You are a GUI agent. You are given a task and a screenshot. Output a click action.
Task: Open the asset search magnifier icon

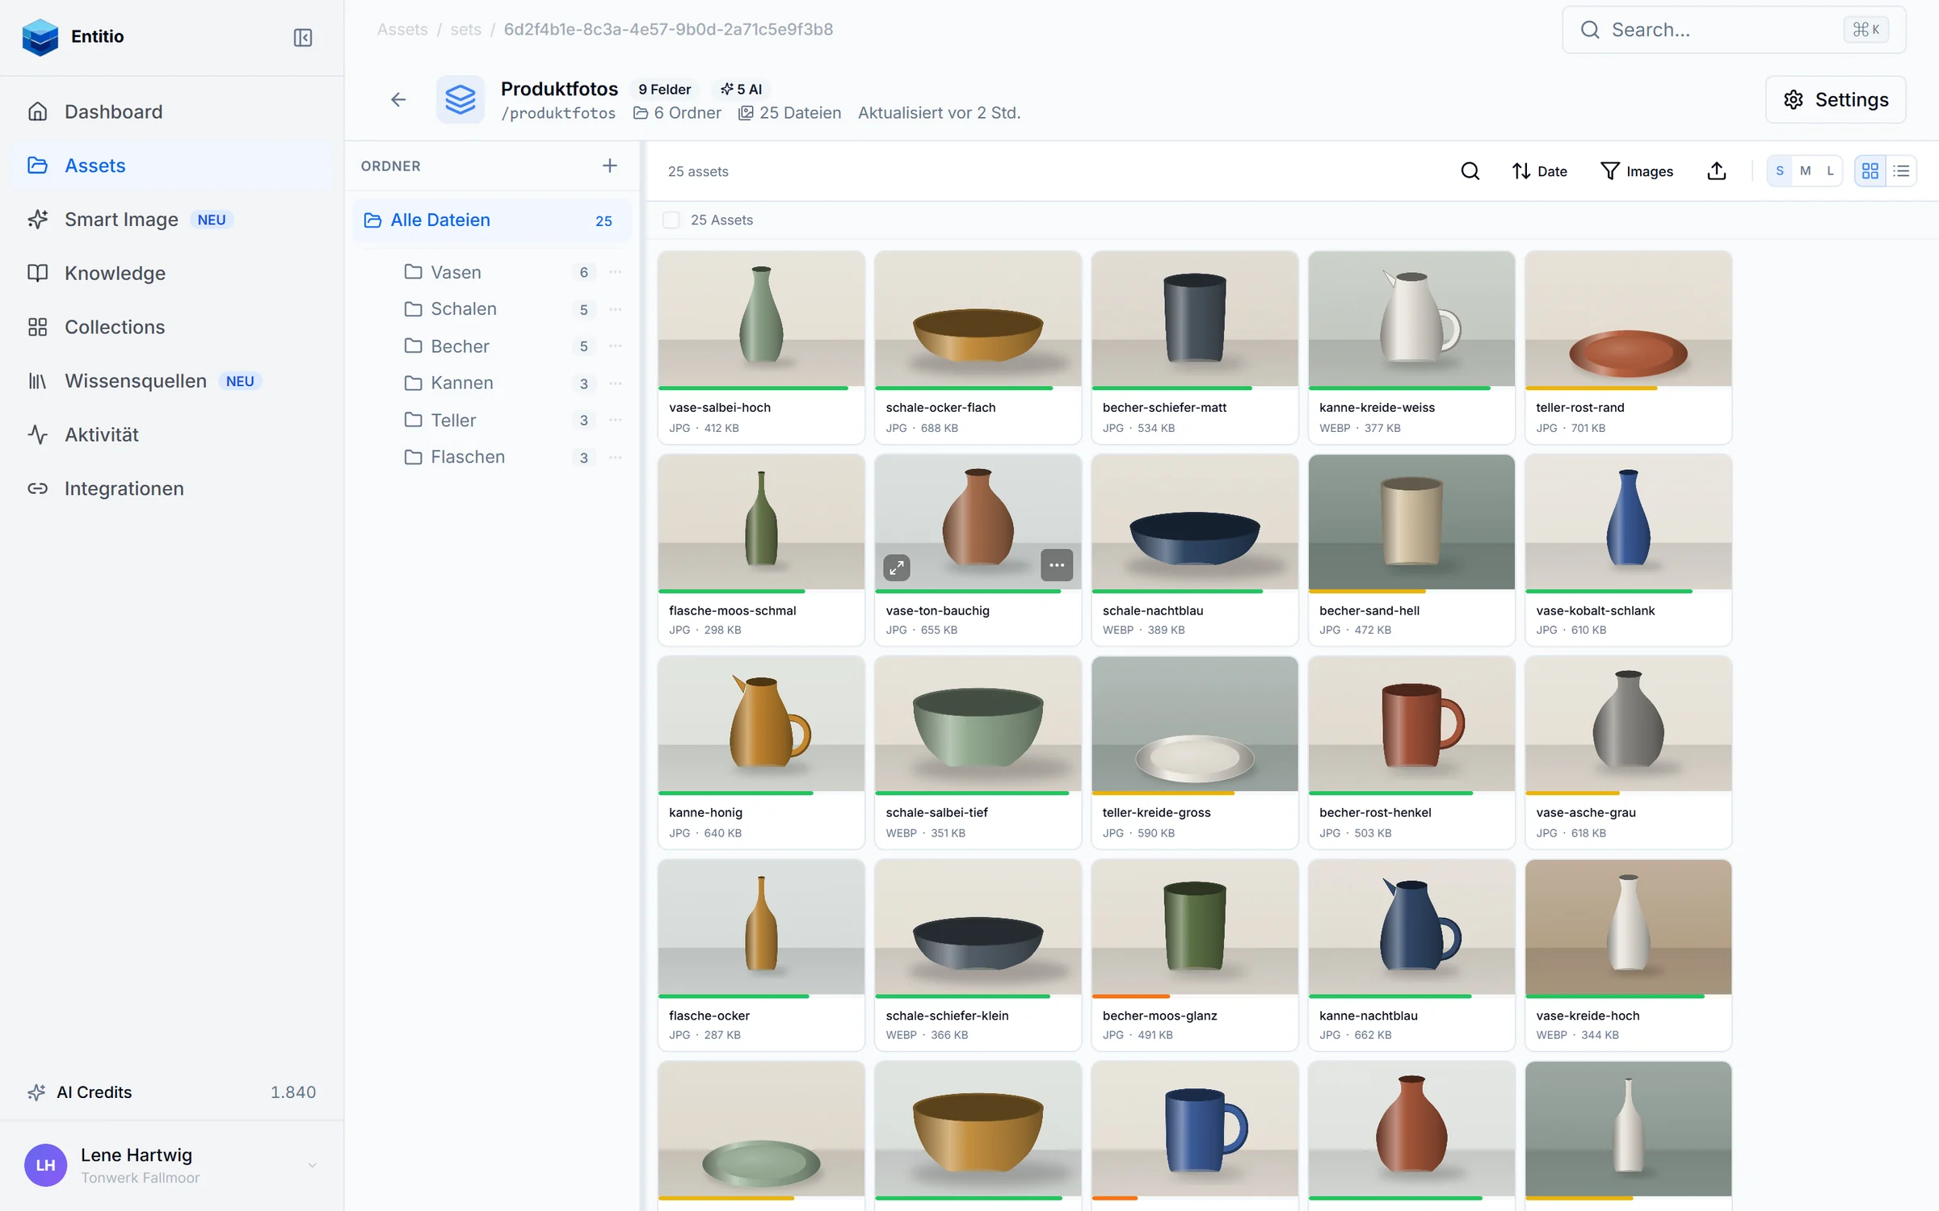click(1470, 171)
